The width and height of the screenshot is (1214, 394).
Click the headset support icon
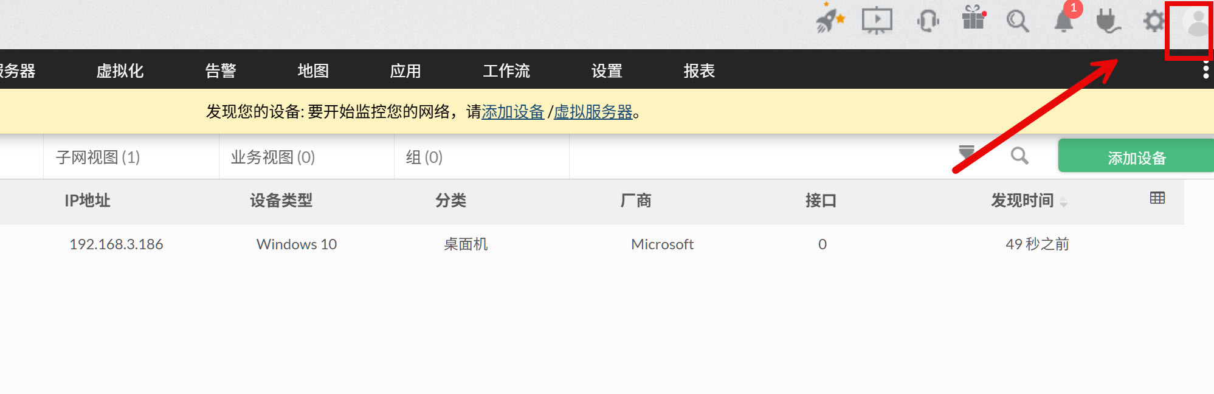(x=928, y=21)
